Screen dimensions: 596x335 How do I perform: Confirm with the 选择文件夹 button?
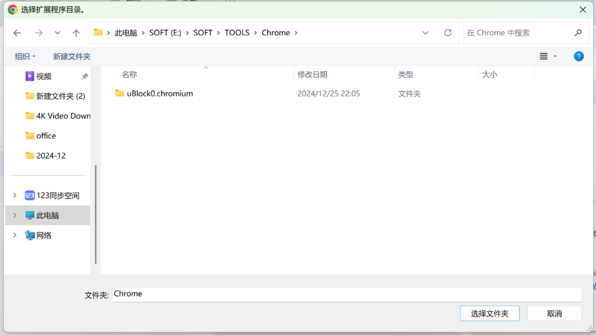489,314
